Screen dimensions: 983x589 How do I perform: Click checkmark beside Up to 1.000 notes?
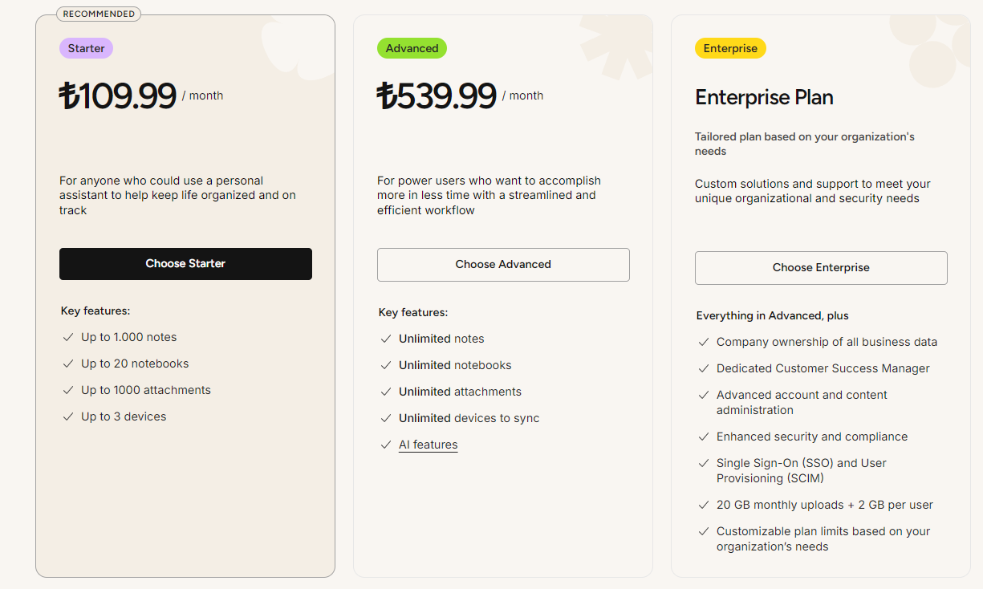[68, 338]
